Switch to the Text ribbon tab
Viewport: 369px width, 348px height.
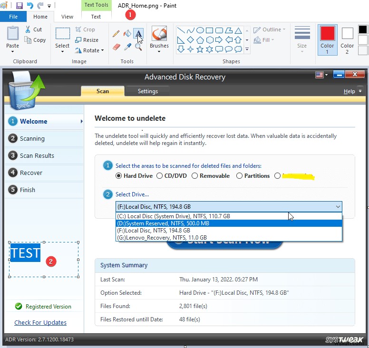[x=96, y=17]
